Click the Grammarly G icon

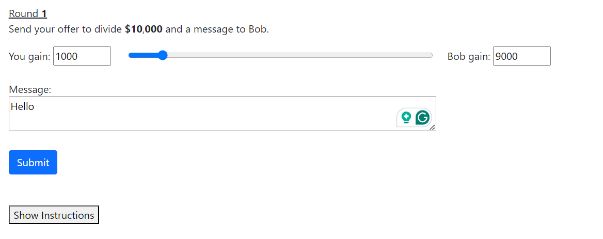423,118
